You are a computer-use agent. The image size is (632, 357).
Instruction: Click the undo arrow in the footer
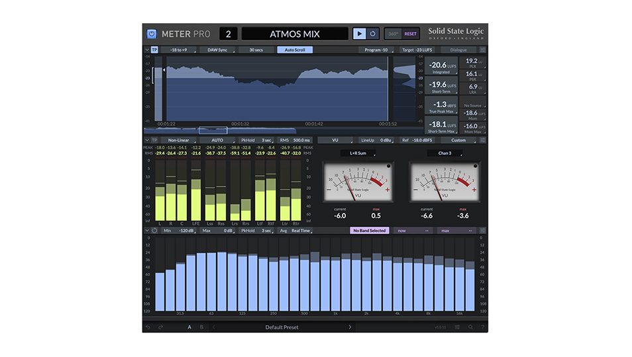[148, 327]
